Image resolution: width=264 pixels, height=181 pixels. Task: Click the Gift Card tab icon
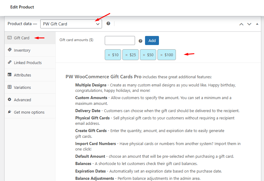[10, 38]
